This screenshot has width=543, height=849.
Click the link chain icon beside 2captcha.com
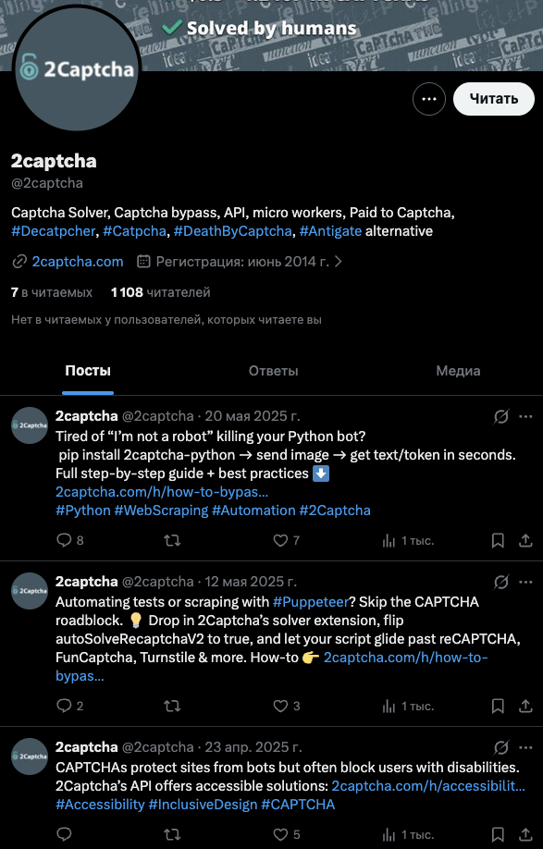coord(20,262)
